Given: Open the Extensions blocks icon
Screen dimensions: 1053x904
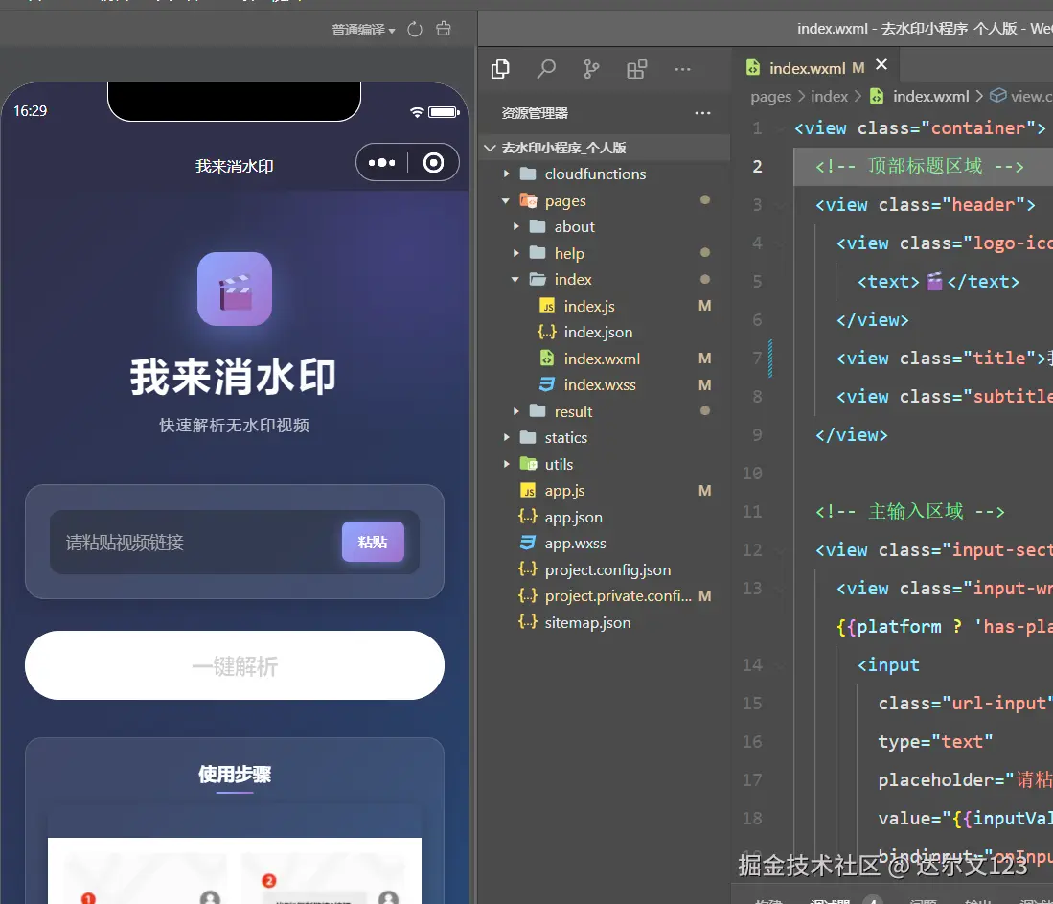Looking at the screenshot, I should [x=636, y=69].
